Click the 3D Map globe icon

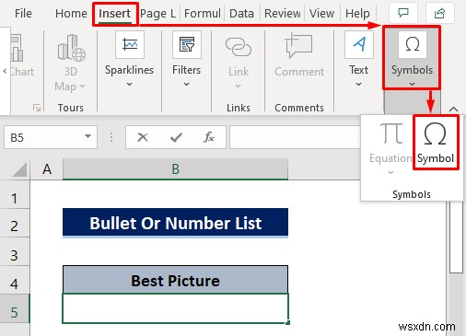tap(71, 48)
